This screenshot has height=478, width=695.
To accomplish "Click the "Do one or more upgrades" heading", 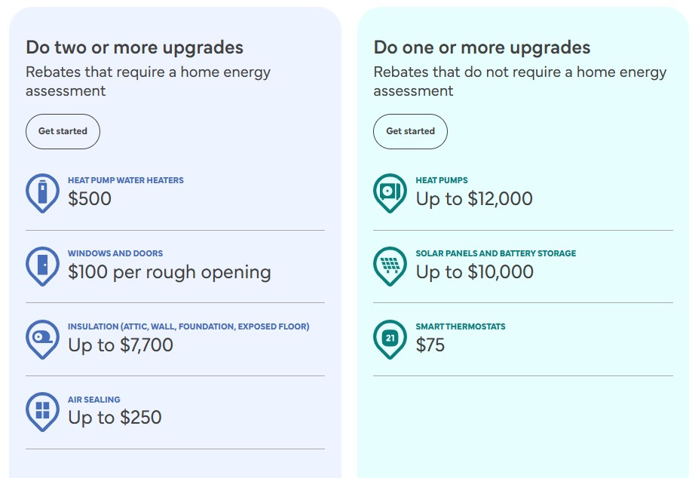I will (x=482, y=47).
